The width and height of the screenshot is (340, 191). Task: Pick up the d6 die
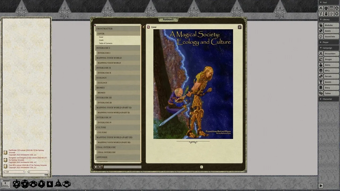(50, 184)
